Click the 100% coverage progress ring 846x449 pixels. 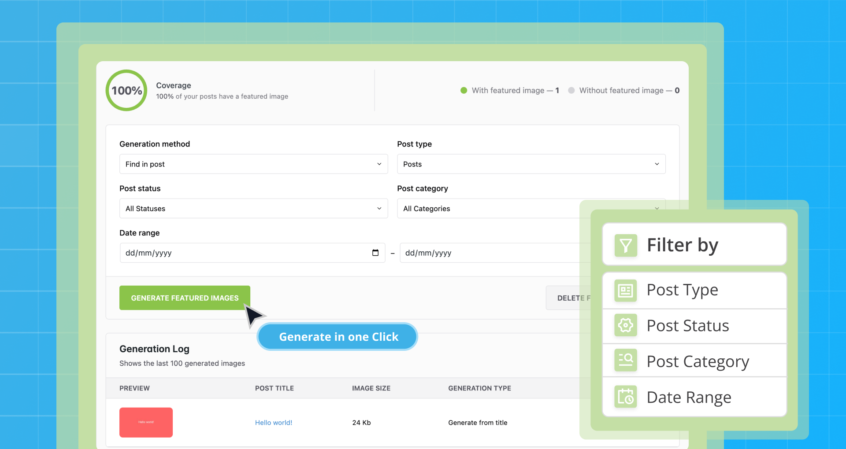click(x=126, y=90)
